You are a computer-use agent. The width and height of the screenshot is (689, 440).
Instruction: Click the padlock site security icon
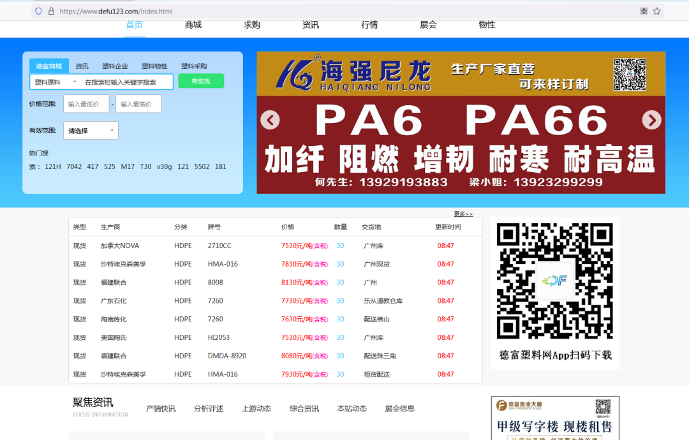tap(52, 11)
